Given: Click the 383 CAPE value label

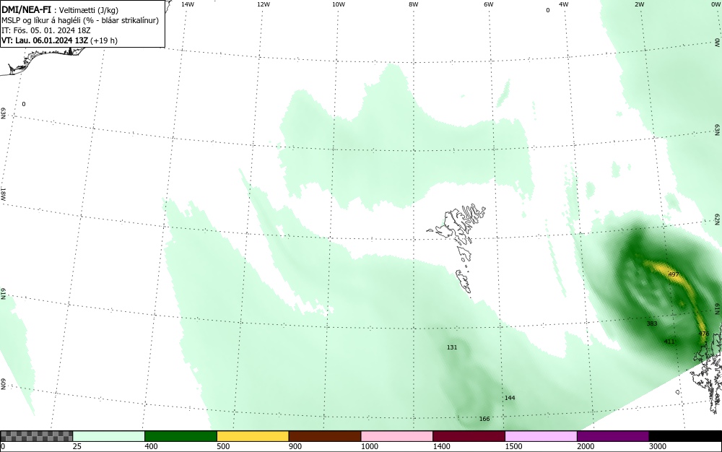Looking at the screenshot, I should coord(651,323).
